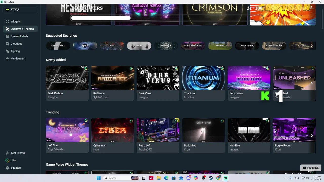The image size is (324, 182).
Task: Select the Dota 2 suggested search
Action: [x=112, y=46]
